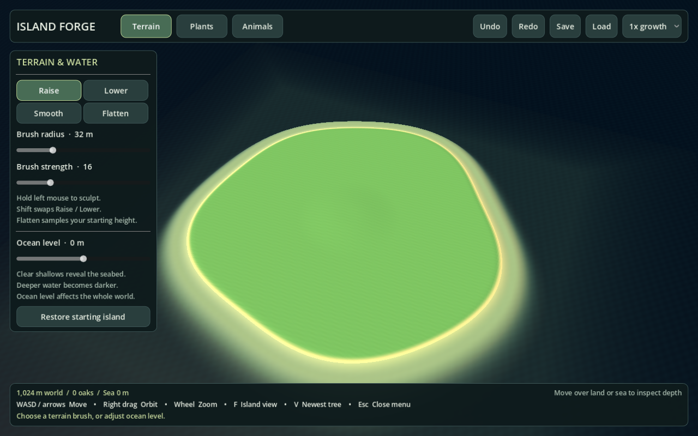Switch to the Terrain tab
The height and width of the screenshot is (436, 698).
[146, 26]
